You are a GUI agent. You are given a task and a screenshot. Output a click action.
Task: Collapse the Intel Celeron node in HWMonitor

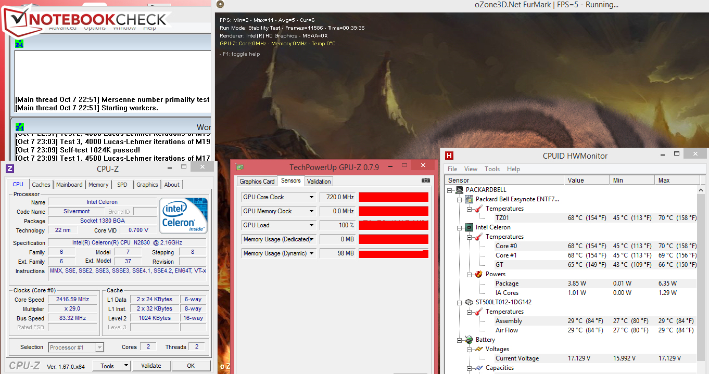460,227
